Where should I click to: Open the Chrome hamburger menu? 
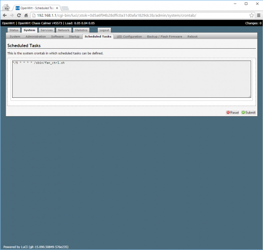[x=259, y=15]
